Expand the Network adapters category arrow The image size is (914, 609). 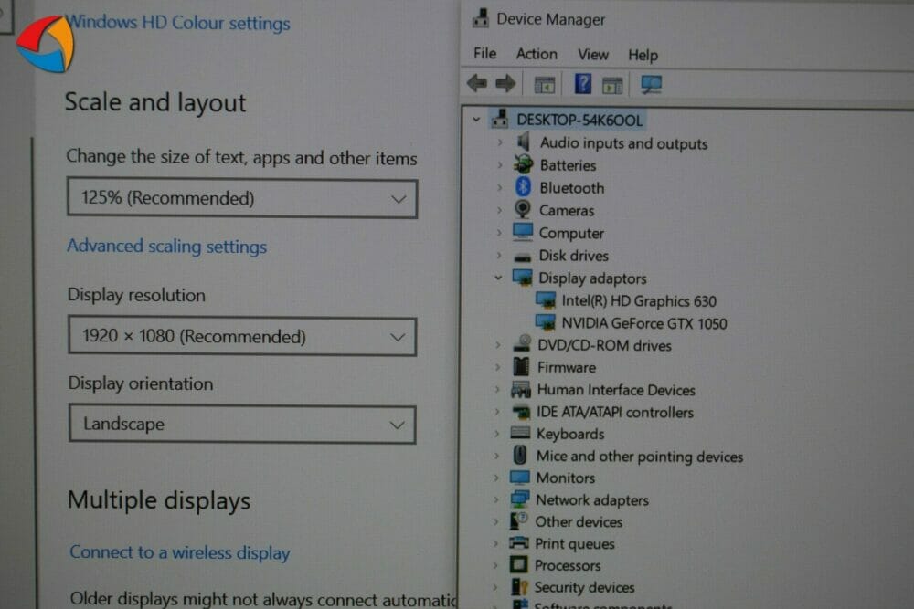click(496, 499)
